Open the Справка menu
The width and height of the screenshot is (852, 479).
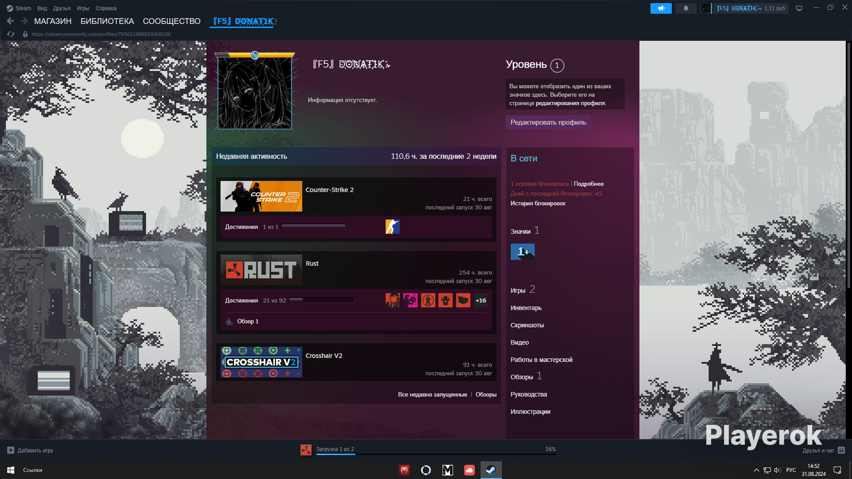click(x=106, y=8)
